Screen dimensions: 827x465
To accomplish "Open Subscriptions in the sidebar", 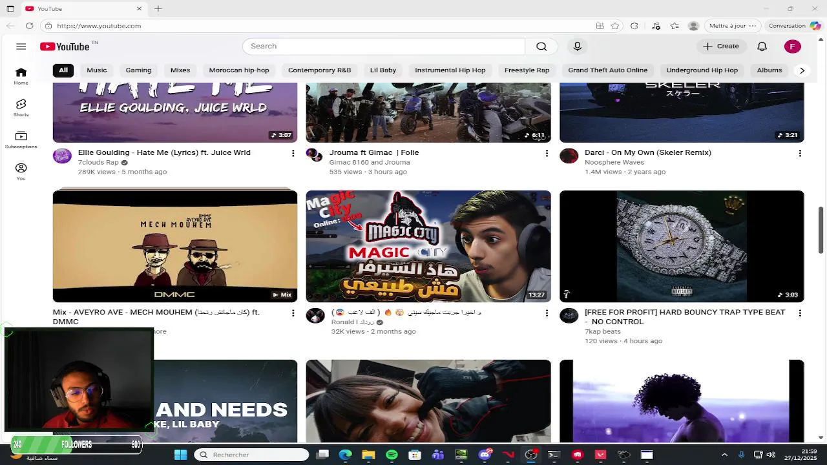I will (x=21, y=140).
